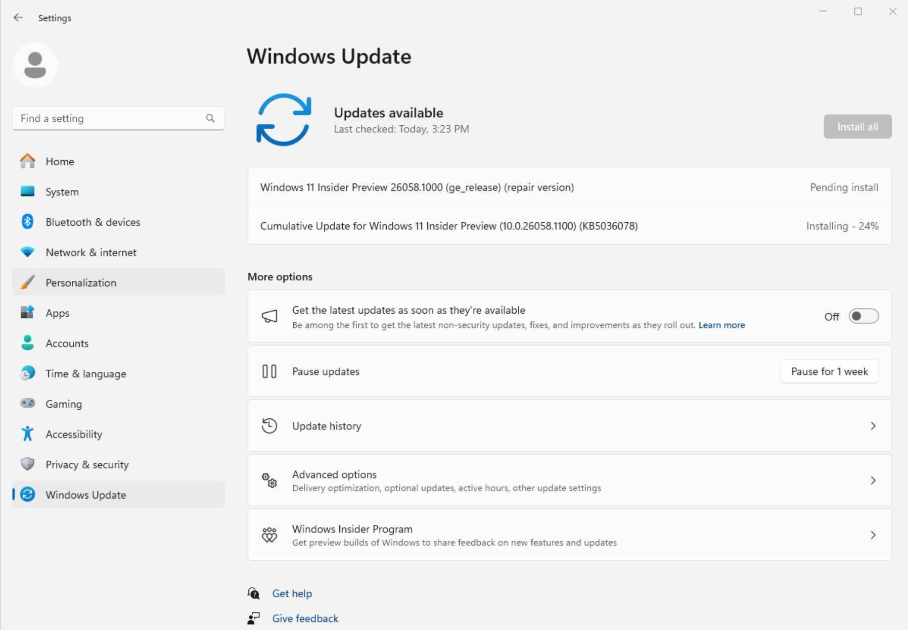Image resolution: width=908 pixels, height=630 pixels.
Task: Open Gaming settings
Action: (118, 404)
